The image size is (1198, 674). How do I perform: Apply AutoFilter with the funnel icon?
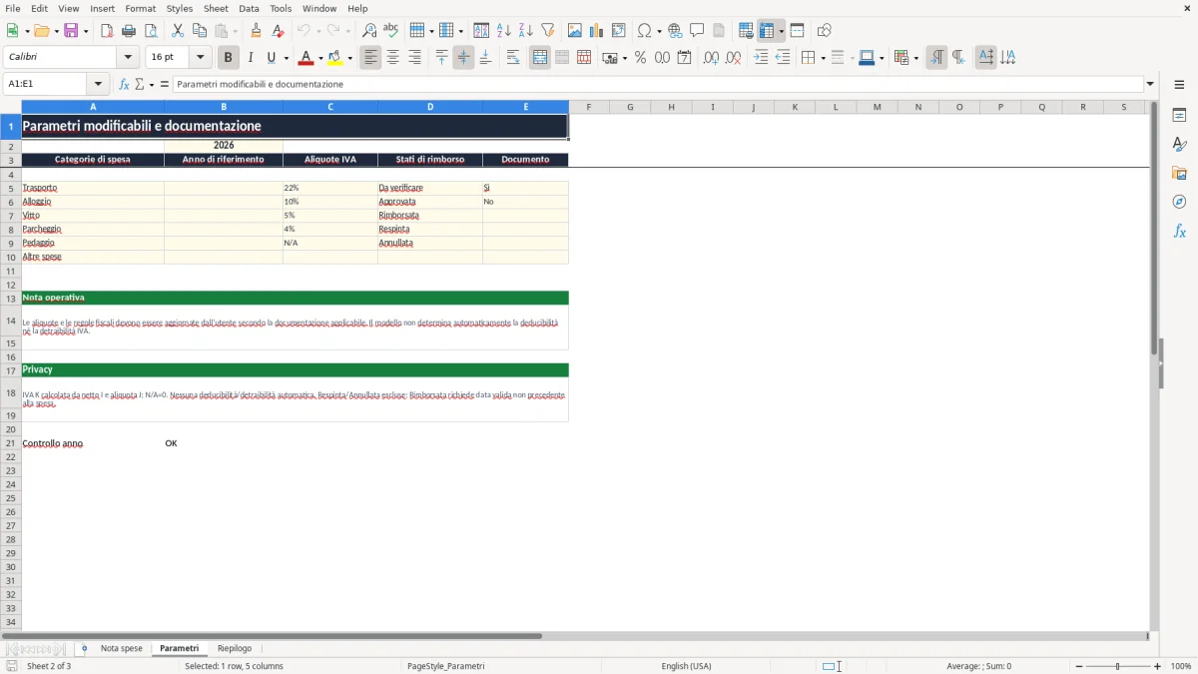pos(547,31)
